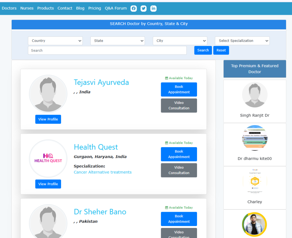Click the Search text input field
This screenshot has height=238, width=292.
coord(107,50)
